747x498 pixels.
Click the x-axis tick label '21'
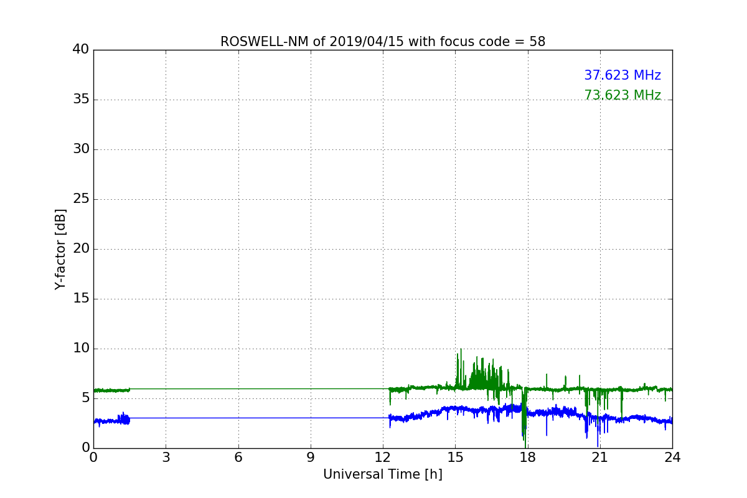600,458
